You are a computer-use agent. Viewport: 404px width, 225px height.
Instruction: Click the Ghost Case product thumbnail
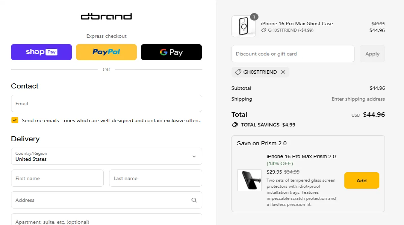[x=243, y=26]
